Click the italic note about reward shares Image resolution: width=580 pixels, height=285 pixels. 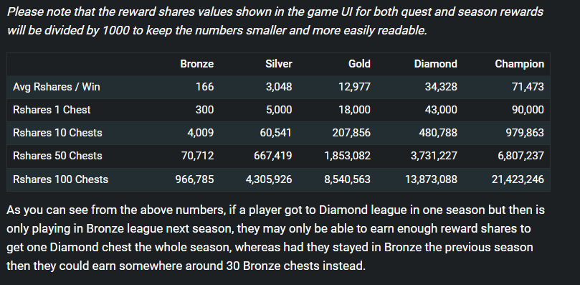275,21
